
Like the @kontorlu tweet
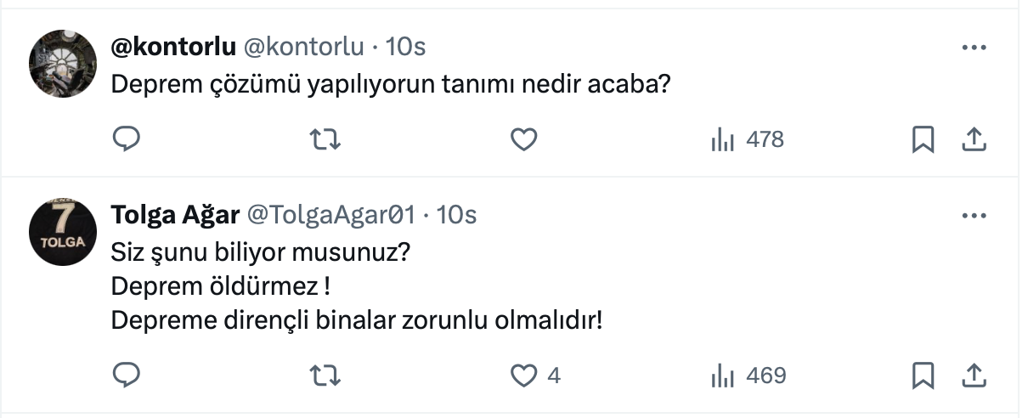524,139
